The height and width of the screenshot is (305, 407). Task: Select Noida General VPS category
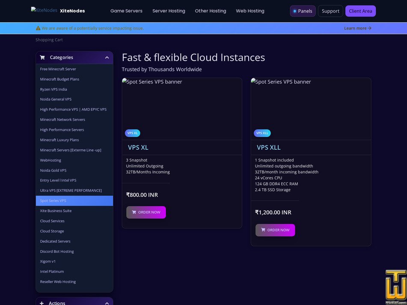74,99
